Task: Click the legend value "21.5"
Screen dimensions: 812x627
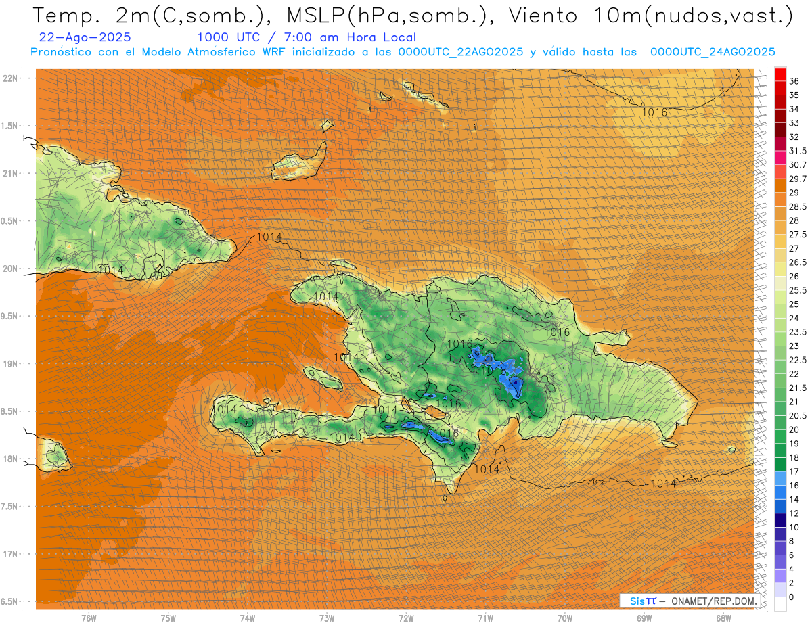Action: (x=797, y=388)
